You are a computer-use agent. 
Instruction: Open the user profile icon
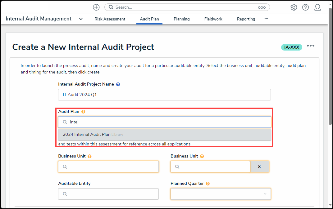[317, 7]
